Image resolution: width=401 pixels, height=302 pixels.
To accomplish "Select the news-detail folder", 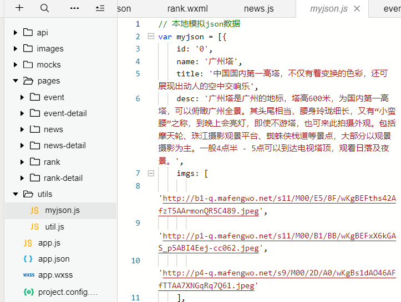I will point(65,145).
